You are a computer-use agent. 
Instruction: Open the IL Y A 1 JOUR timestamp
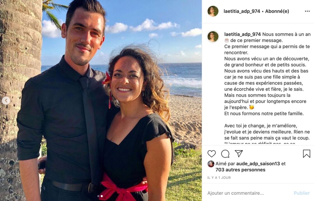point(219,177)
